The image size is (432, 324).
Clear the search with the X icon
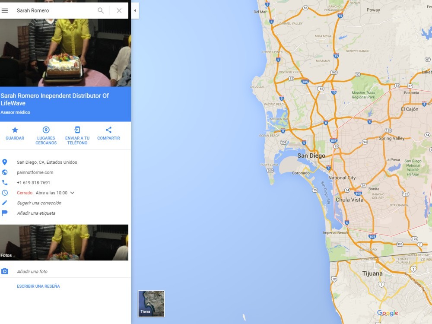[119, 10]
